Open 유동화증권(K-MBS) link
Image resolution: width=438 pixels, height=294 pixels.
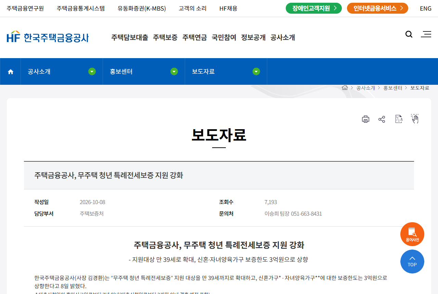point(142,8)
